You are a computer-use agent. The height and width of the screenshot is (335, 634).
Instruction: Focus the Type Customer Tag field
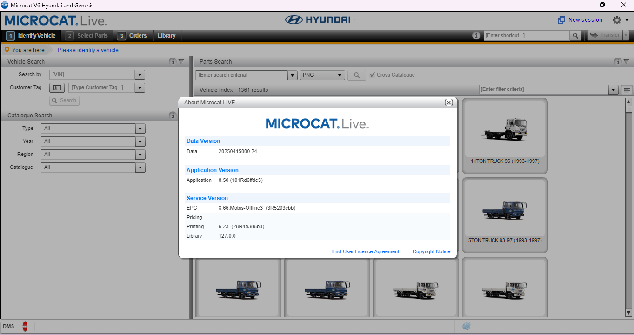[102, 88]
